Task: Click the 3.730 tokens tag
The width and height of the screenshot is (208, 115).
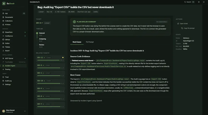Action: tap(60, 12)
